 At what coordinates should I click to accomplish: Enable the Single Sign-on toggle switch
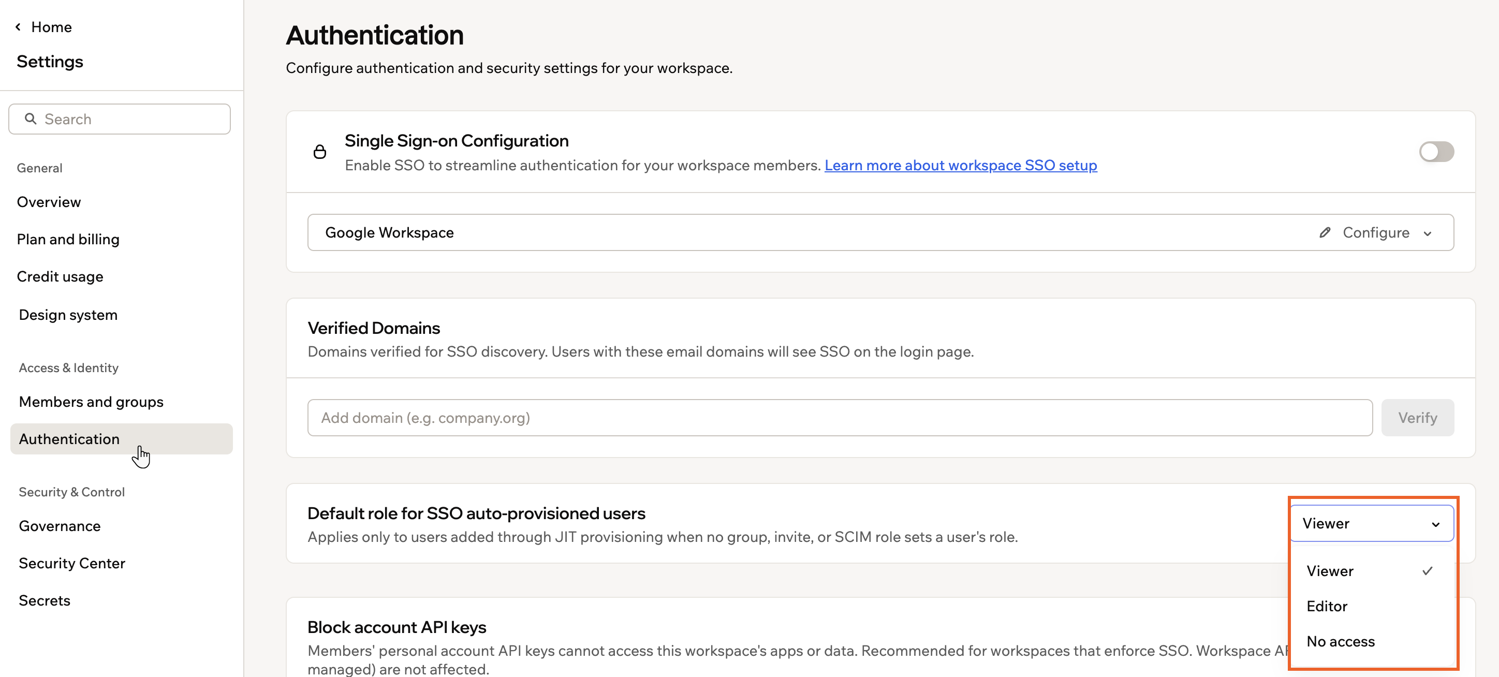pyautogui.click(x=1436, y=151)
